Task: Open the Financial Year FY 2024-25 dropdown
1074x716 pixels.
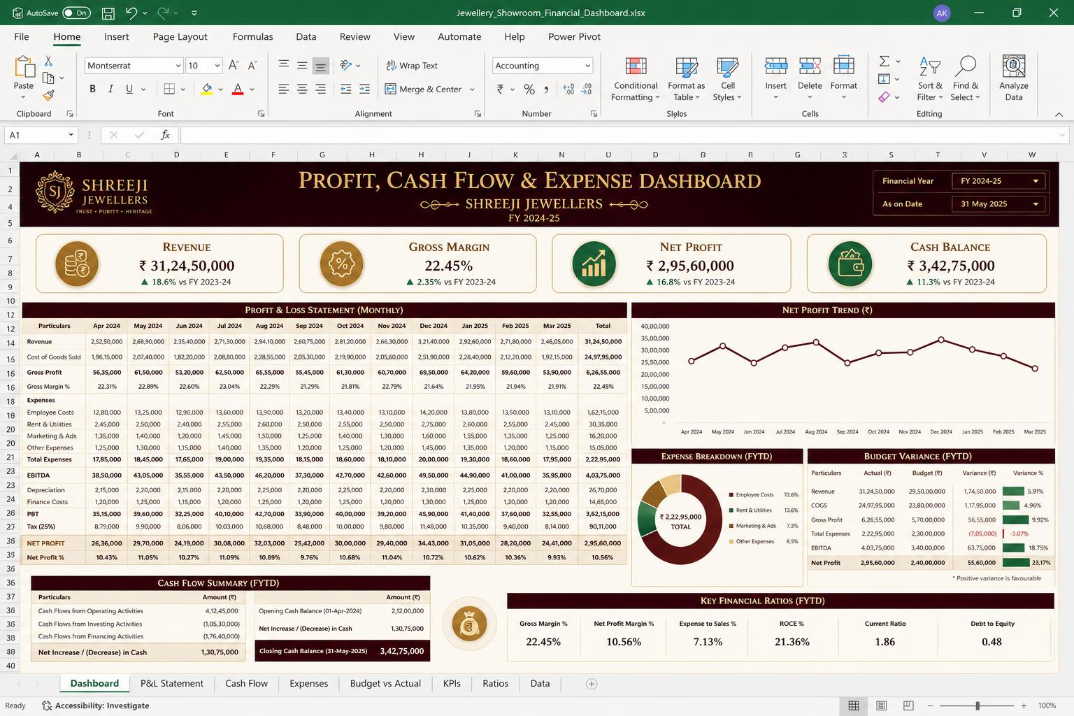Action: [998, 181]
